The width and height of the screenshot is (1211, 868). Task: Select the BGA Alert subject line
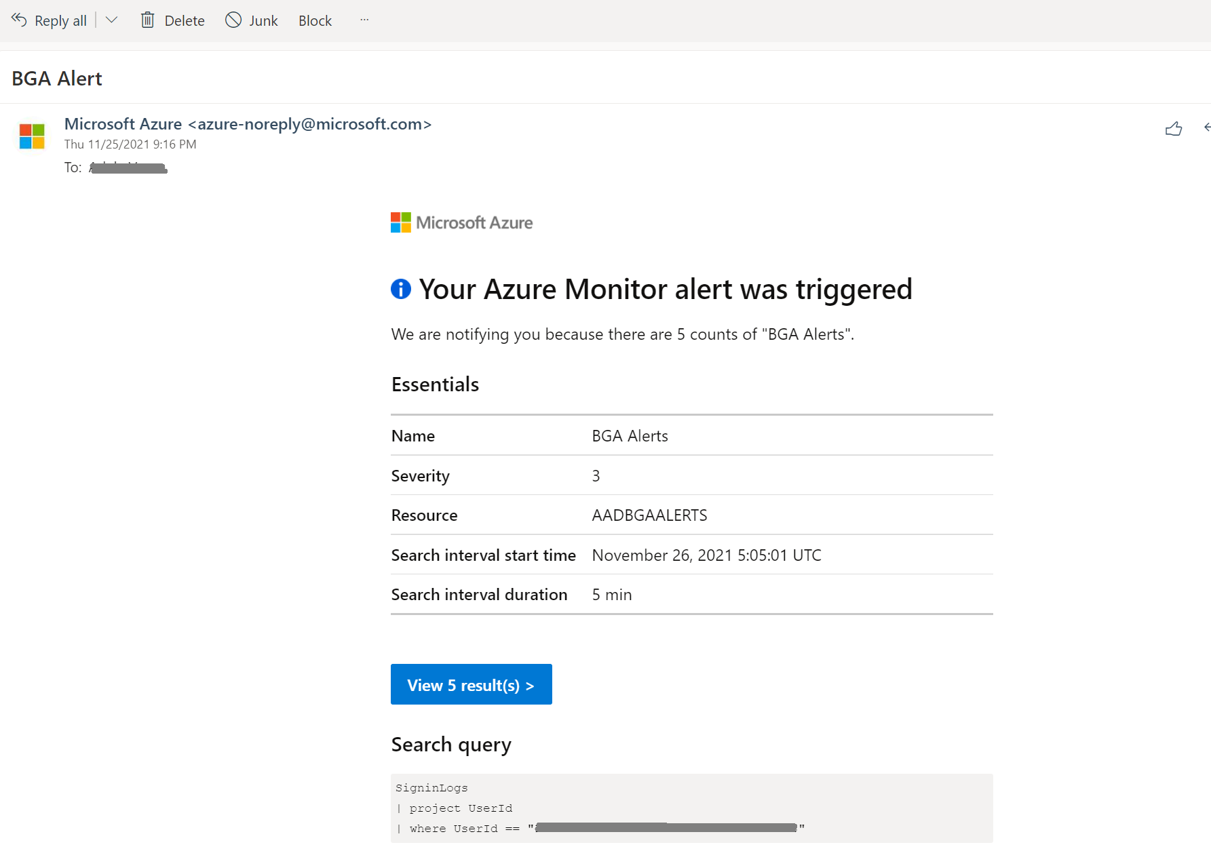[x=56, y=77]
